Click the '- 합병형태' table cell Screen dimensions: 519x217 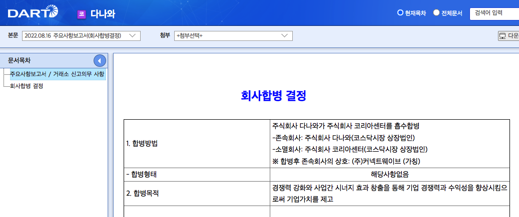pyautogui.click(x=197, y=175)
